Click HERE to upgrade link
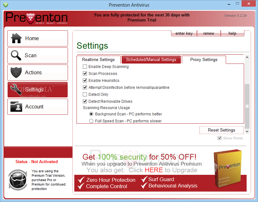The image size is (258, 202). [154, 170]
